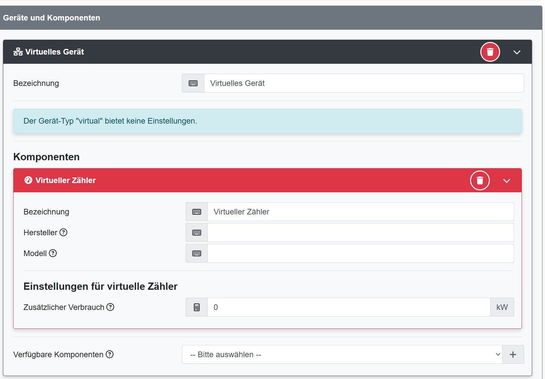Focus the Zusätzlicher Verbrauch value field
The image size is (545, 379).
click(x=349, y=307)
